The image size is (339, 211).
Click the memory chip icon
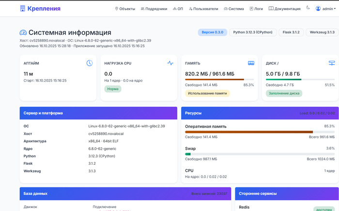click(x=251, y=63)
